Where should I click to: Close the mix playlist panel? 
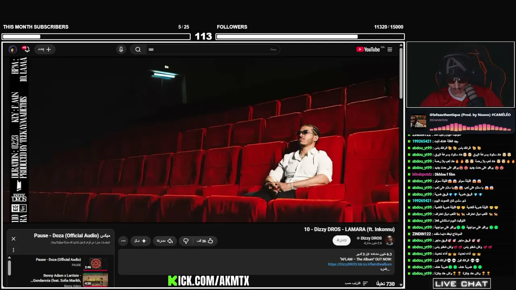pyautogui.click(x=13, y=239)
